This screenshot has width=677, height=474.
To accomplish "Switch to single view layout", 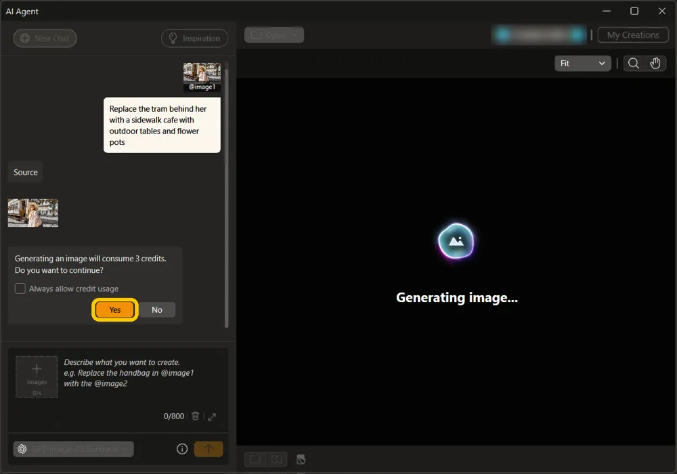I will [255, 459].
